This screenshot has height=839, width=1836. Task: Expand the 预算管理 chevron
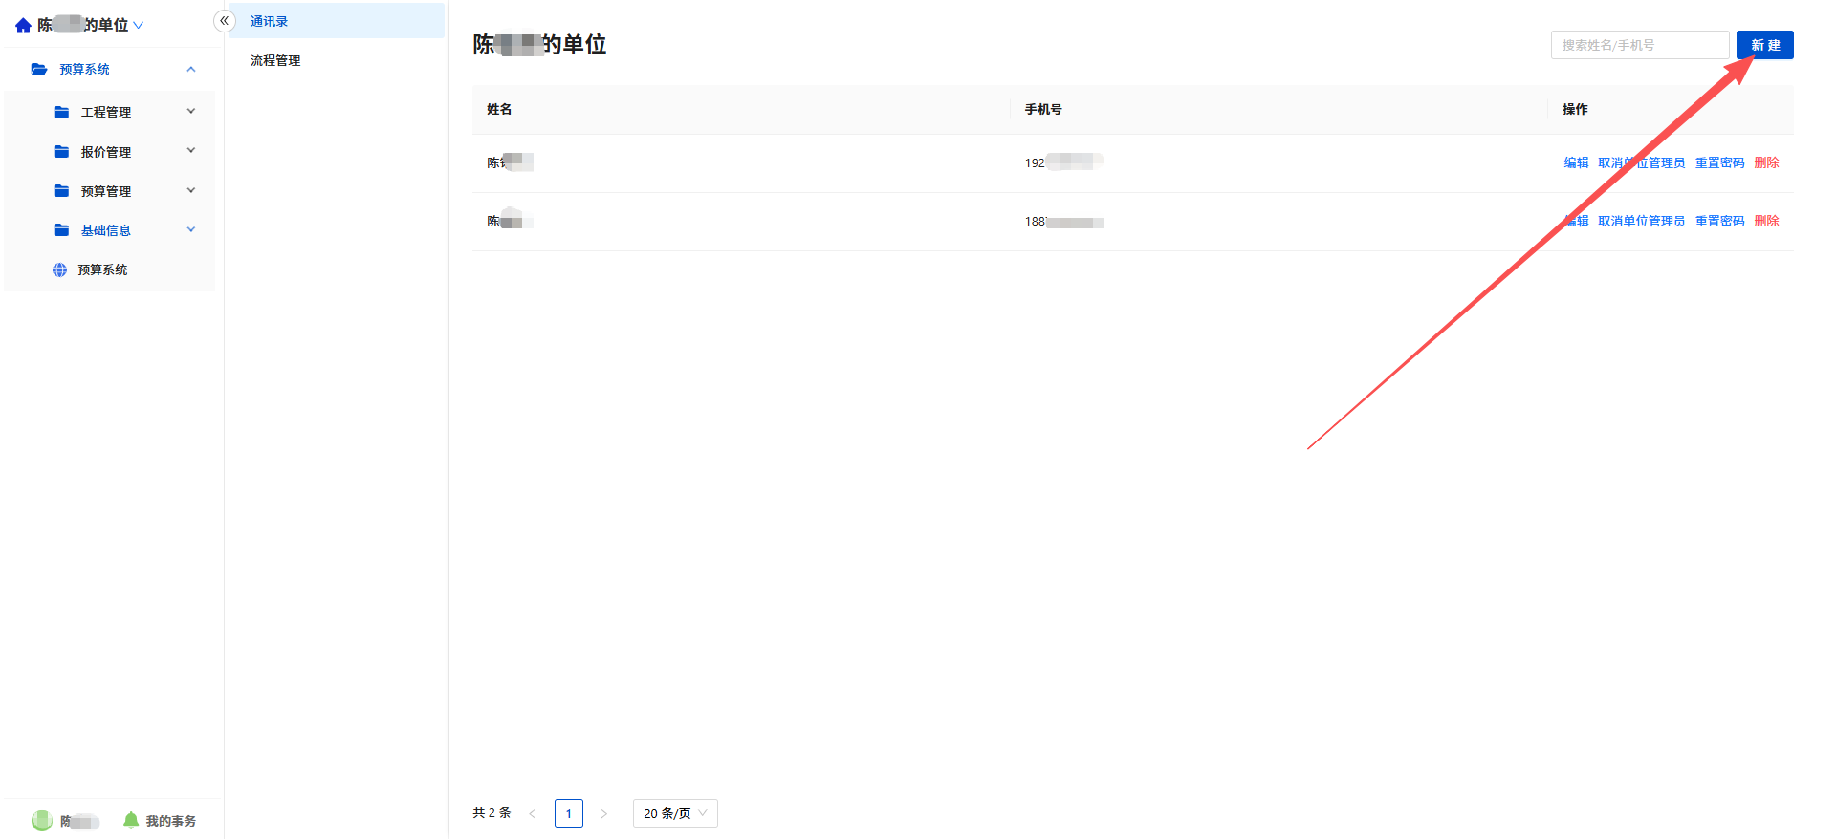point(191,190)
